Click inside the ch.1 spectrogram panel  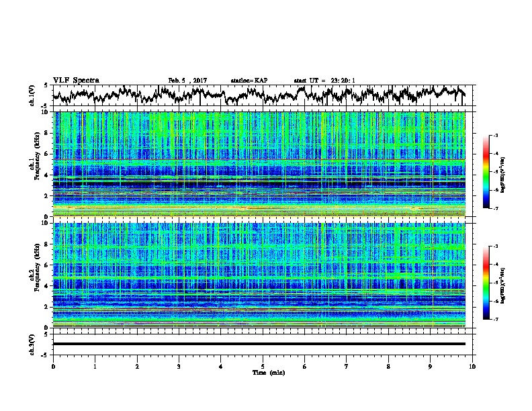tap(259, 164)
